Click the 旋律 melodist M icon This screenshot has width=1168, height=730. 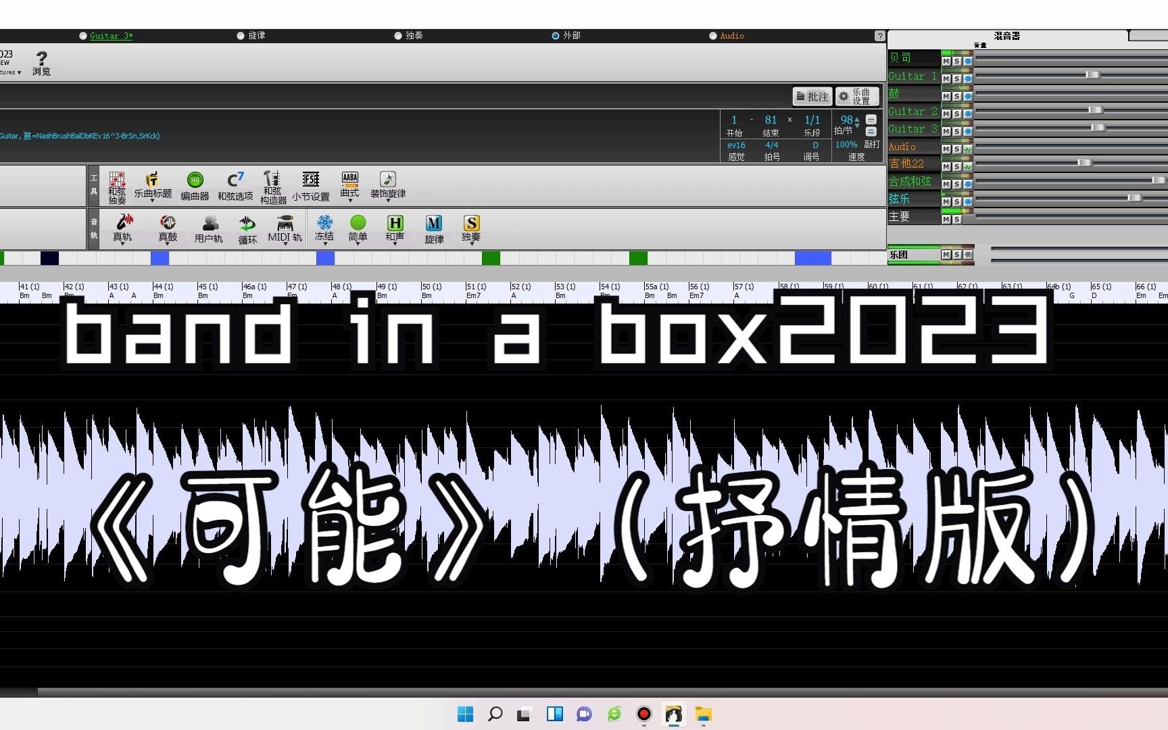(434, 228)
